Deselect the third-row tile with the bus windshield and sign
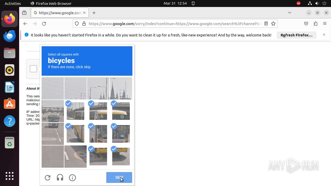Image resolution: width=331 pixels, height=186 pixels. pos(121,134)
